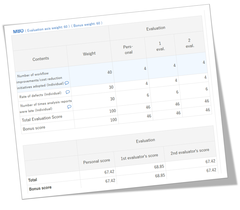Viewport: 240px width, 210px height.
Task: Select the 'Personal score' column header
Action: coord(97,161)
